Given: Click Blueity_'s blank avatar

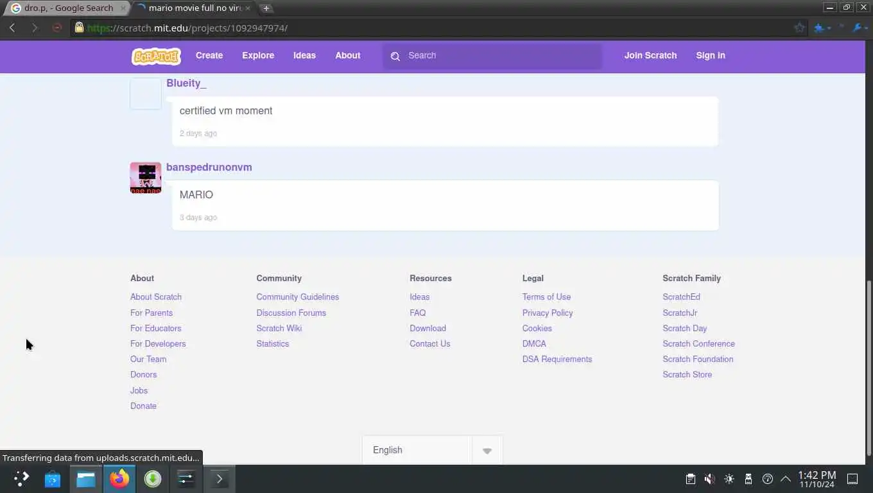Looking at the screenshot, I should coord(146,94).
